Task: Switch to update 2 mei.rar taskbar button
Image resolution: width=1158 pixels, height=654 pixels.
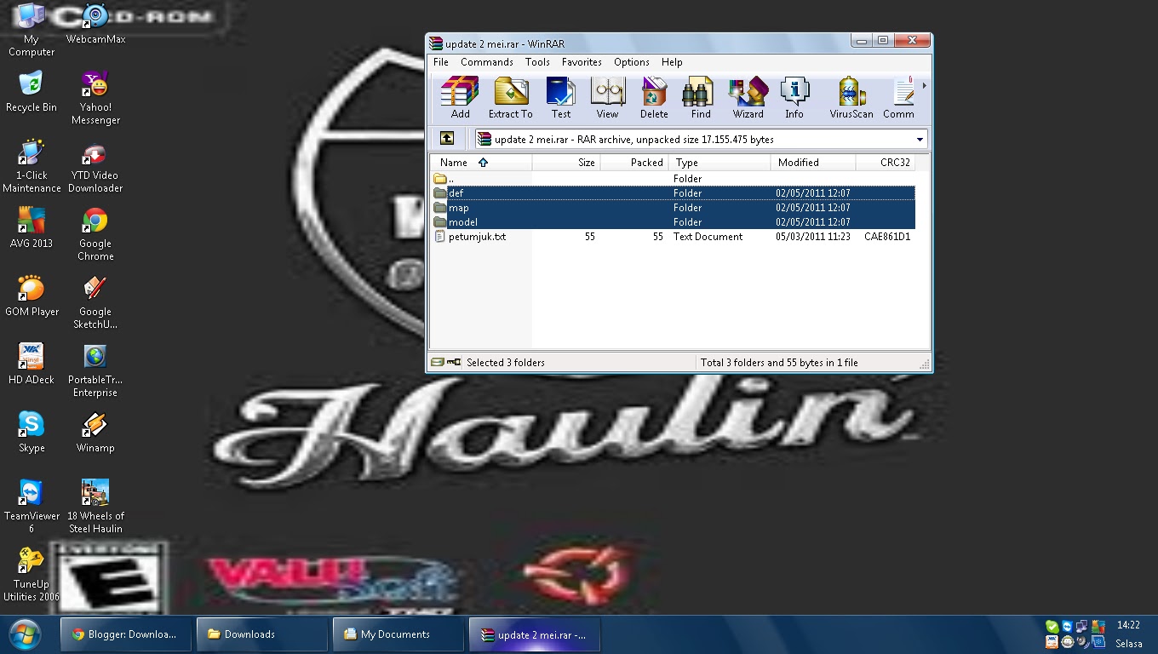Action: tap(534, 634)
